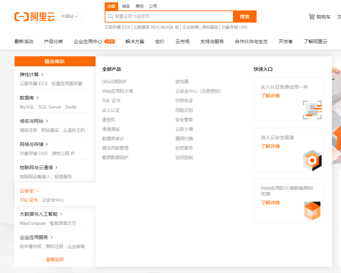341x273 pixels.
Task: Expand the 弹性计算 category
Action: 32,74
